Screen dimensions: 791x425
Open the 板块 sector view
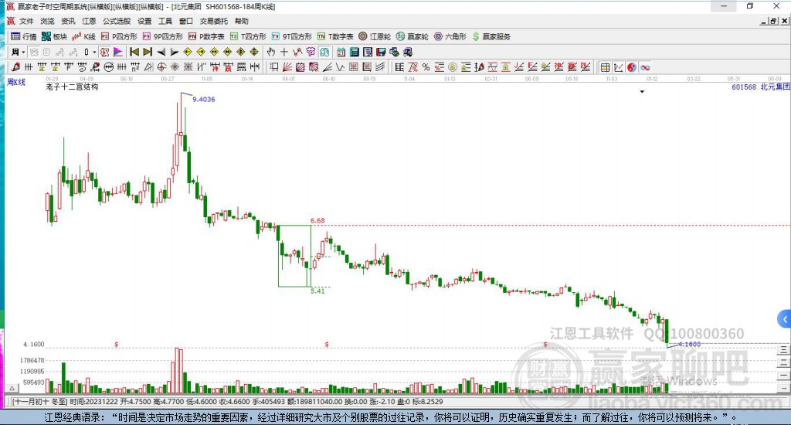pyautogui.click(x=55, y=36)
